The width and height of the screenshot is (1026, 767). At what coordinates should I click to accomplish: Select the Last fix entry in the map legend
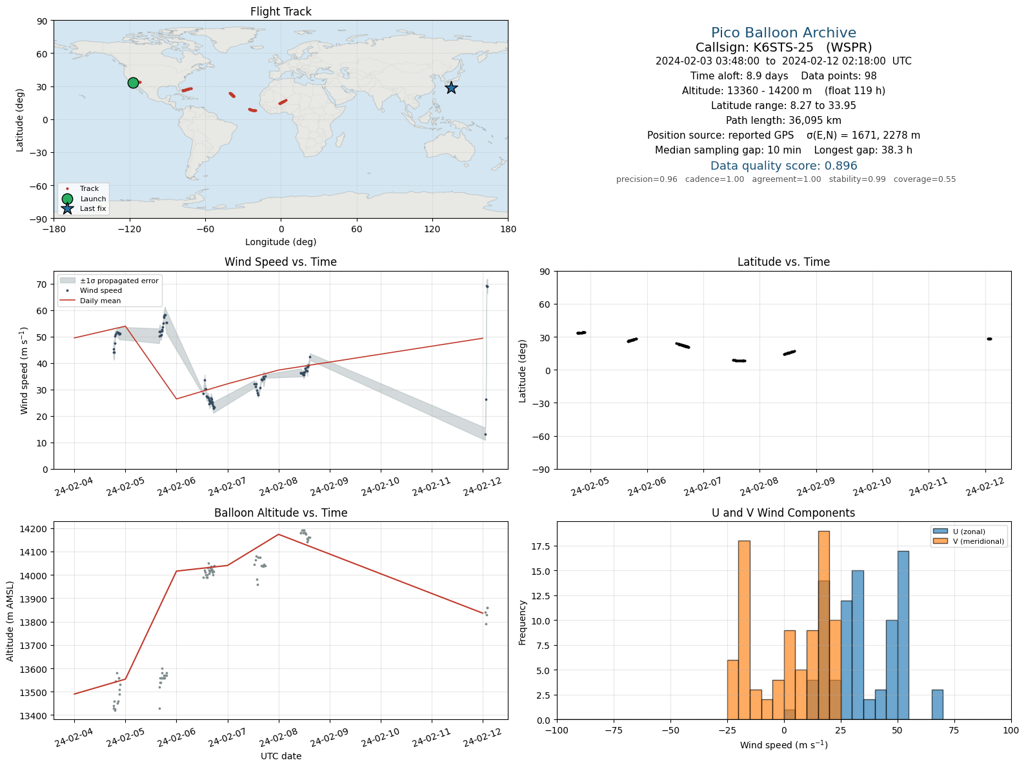[x=83, y=208]
